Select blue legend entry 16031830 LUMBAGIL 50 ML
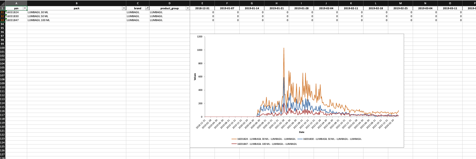The width and height of the screenshot is (476, 159). click(x=329, y=139)
